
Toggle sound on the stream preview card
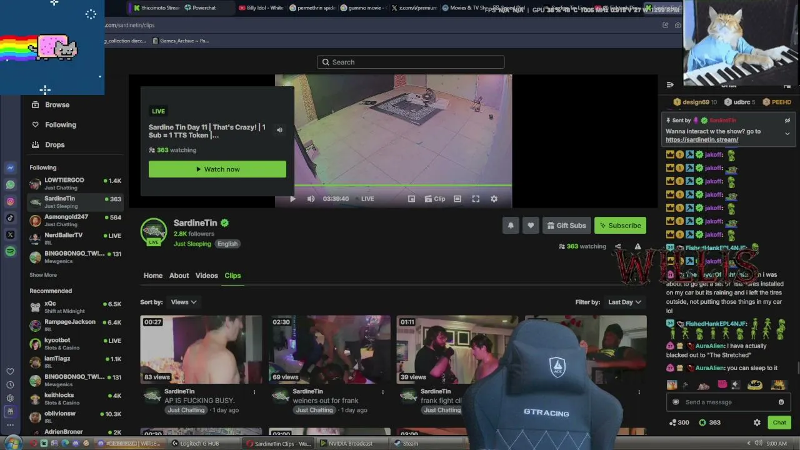[279, 130]
